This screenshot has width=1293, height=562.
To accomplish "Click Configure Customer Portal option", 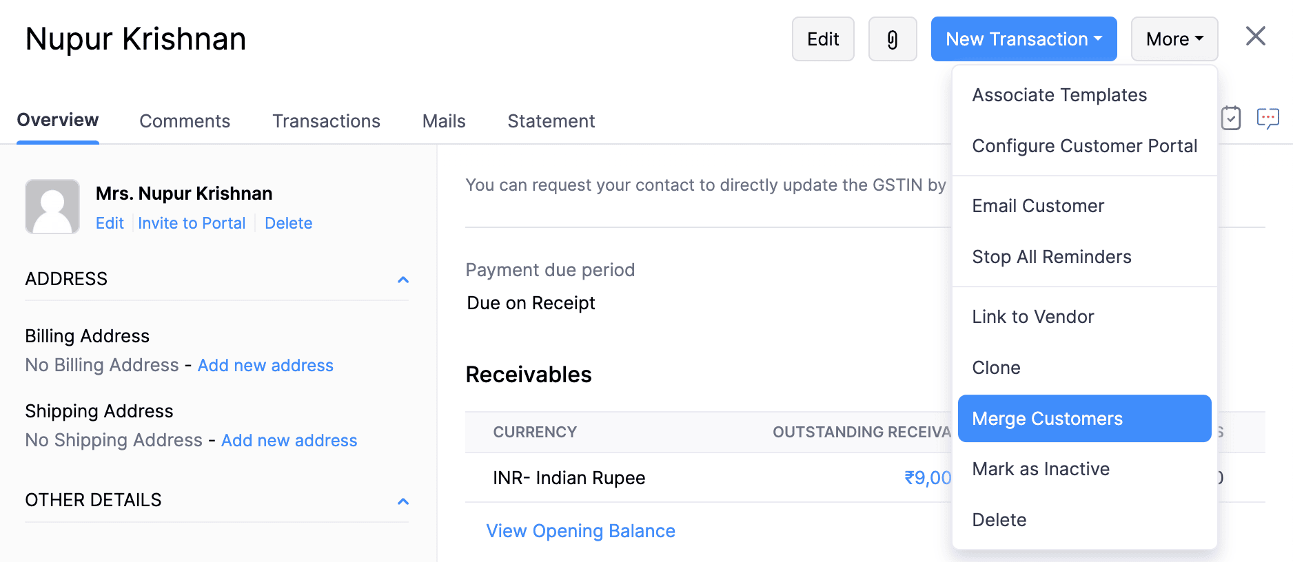I will [1084, 146].
